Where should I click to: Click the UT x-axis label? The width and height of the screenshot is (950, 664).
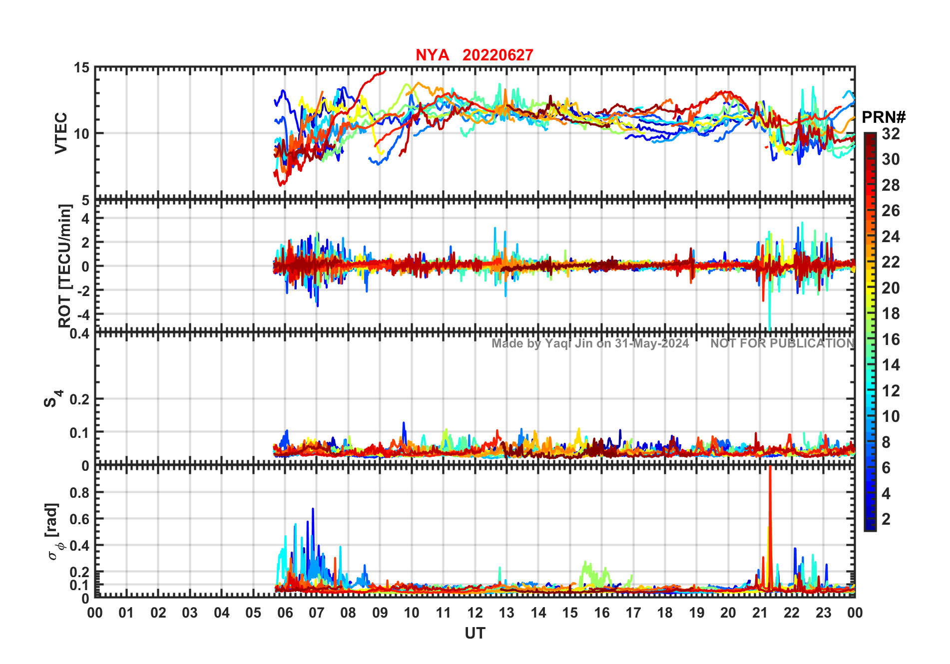(475, 633)
